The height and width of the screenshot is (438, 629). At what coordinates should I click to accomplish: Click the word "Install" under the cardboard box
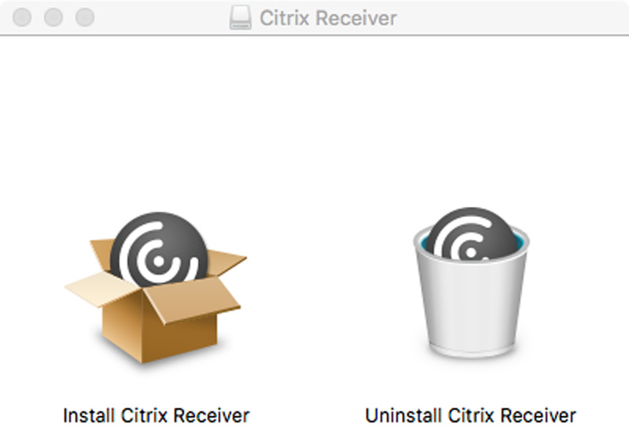tap(89, 415)
